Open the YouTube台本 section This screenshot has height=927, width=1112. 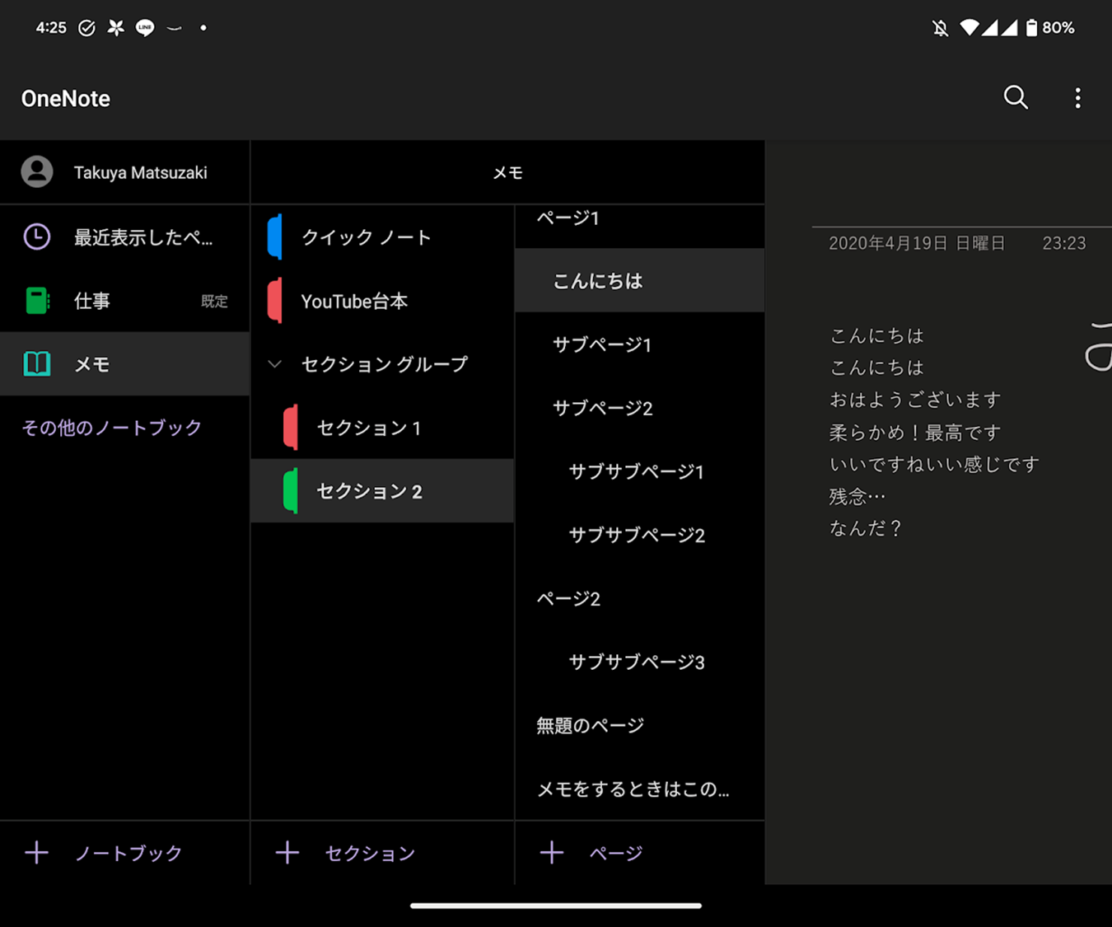(x=382, y=301)
